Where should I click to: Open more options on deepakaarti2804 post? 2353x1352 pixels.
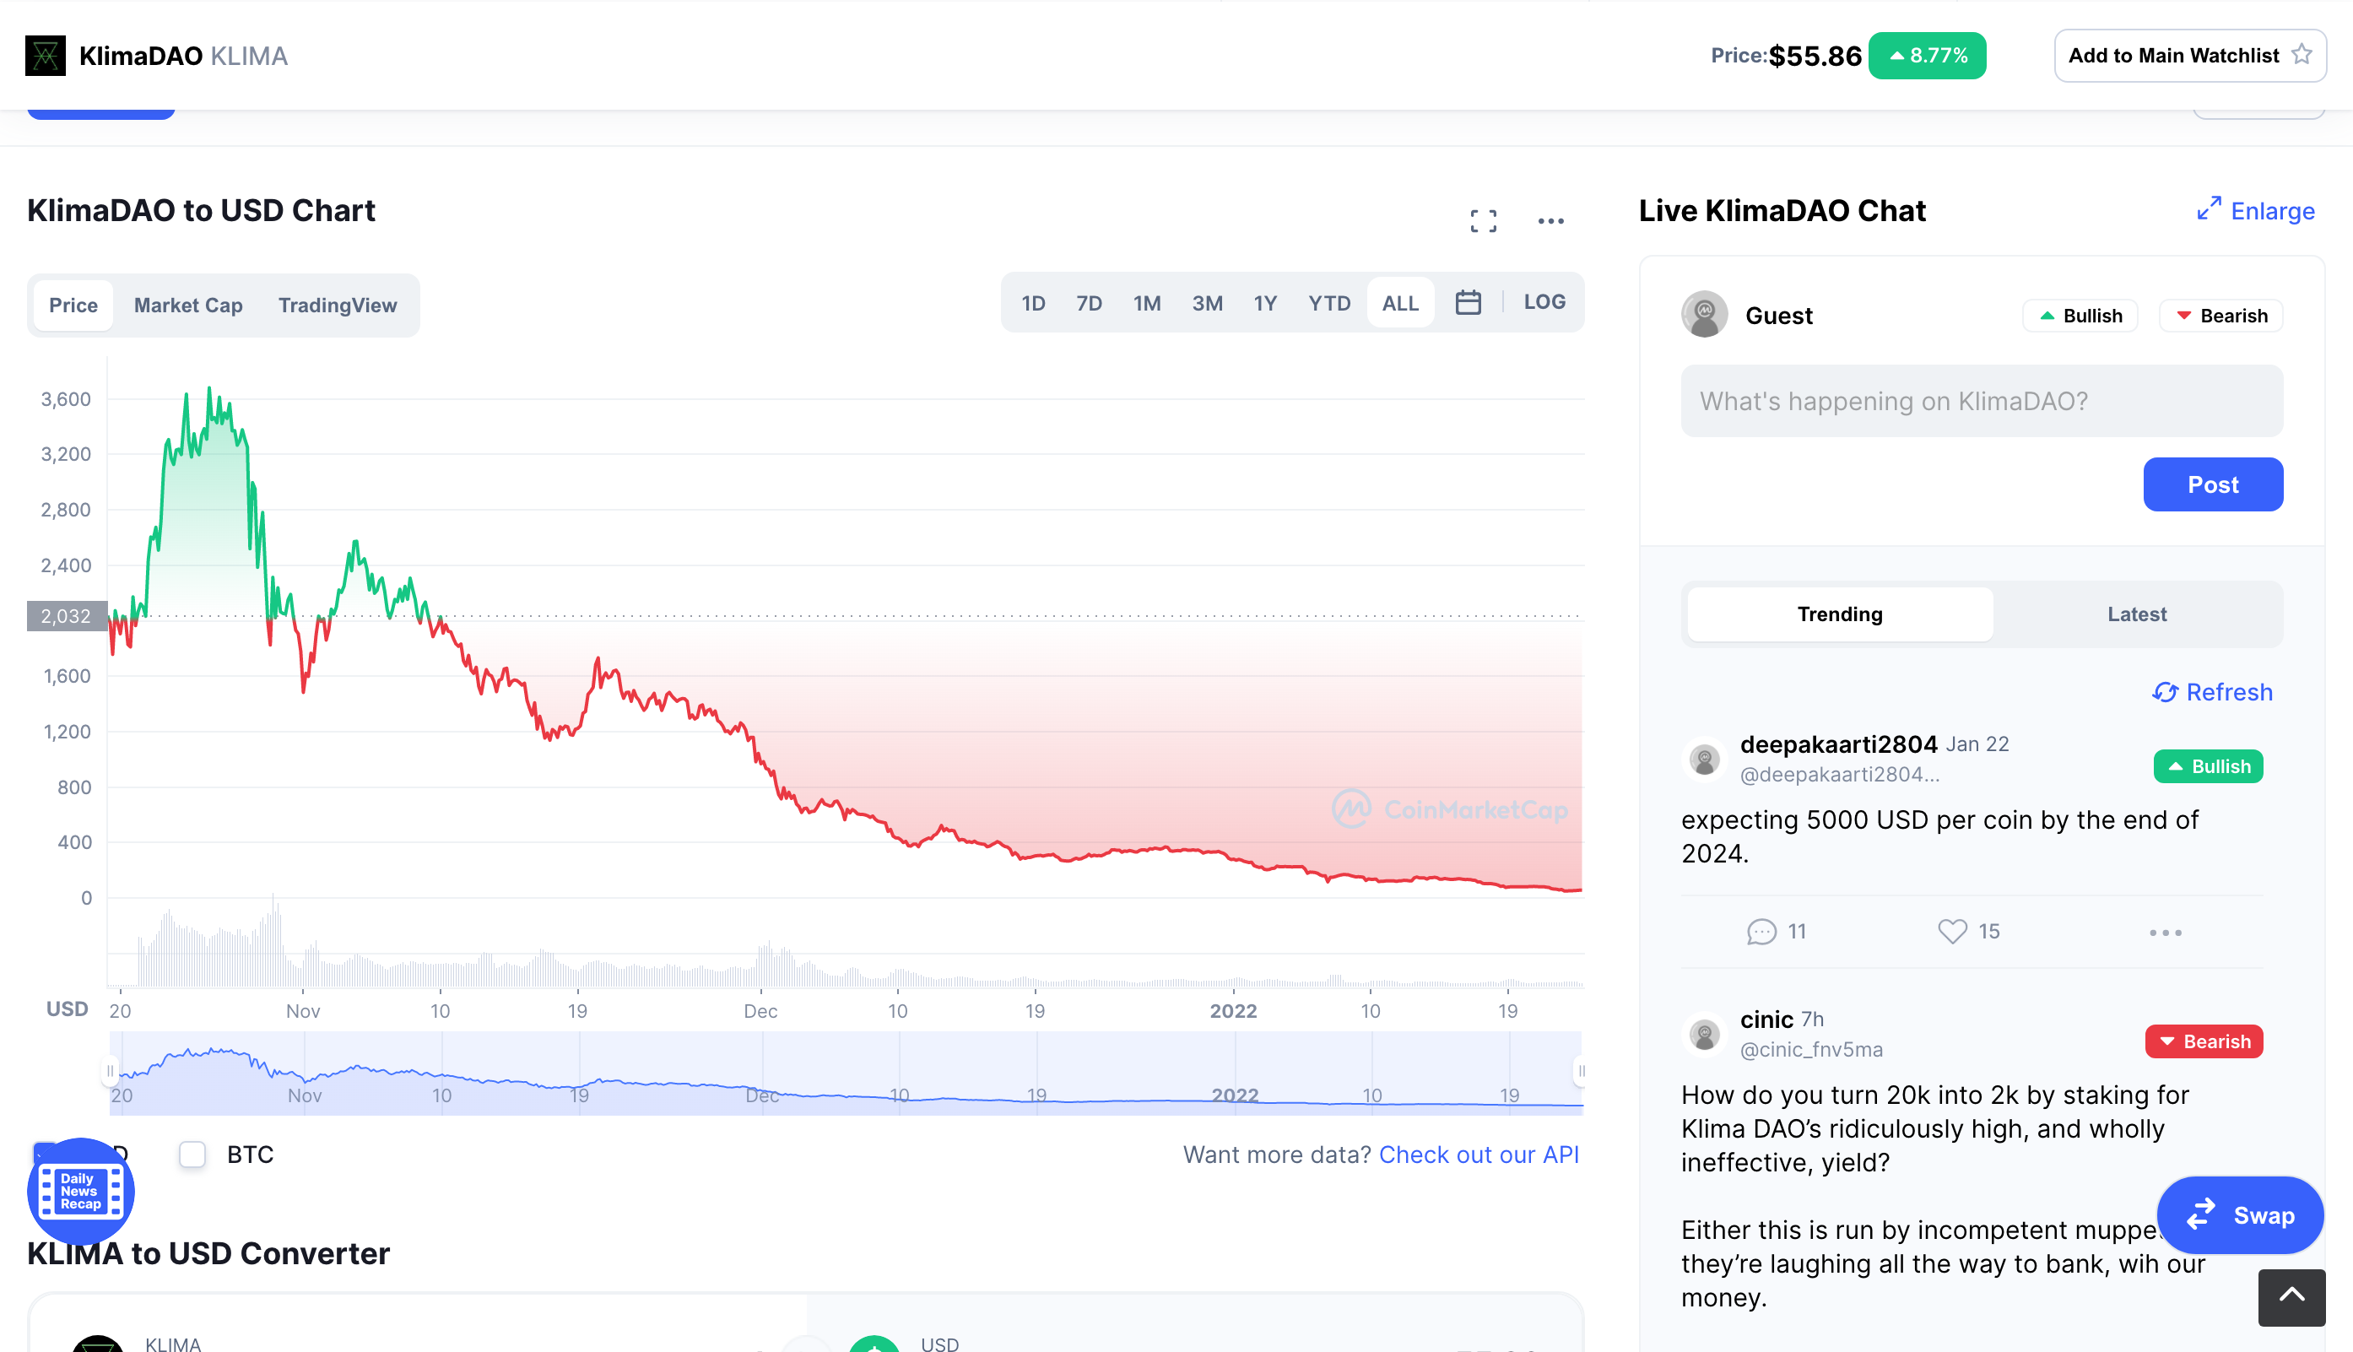click(x=2165, y=933)
